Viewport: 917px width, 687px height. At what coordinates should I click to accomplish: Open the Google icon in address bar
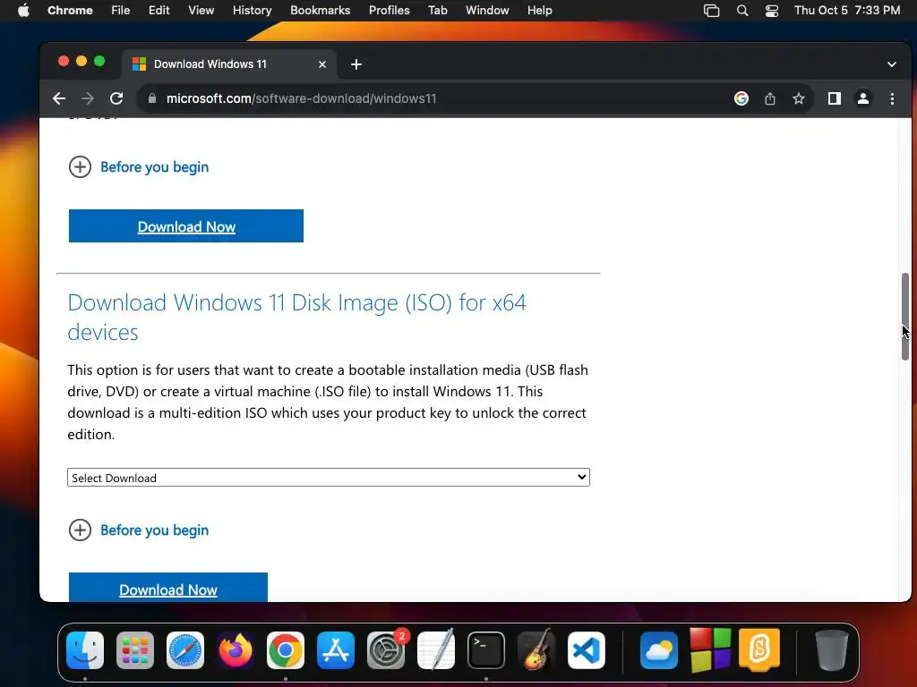[x=741, y=98]
